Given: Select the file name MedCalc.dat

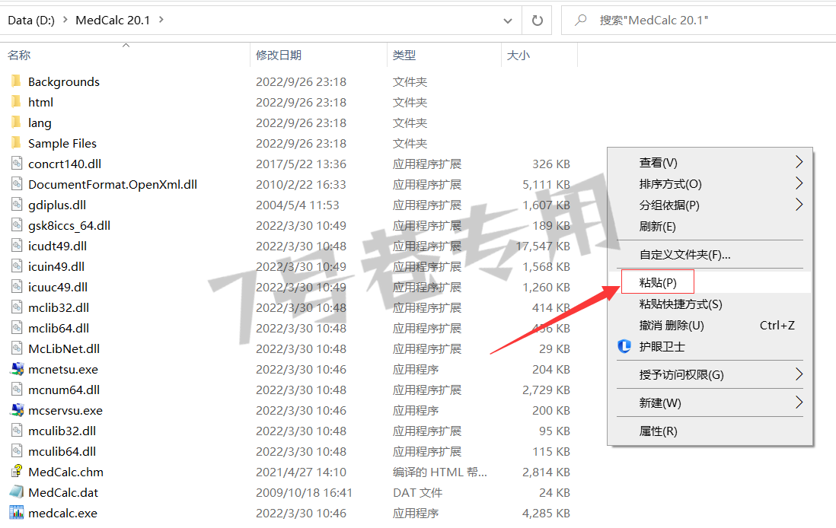Looking at the screenshot, I should point(63,492).
